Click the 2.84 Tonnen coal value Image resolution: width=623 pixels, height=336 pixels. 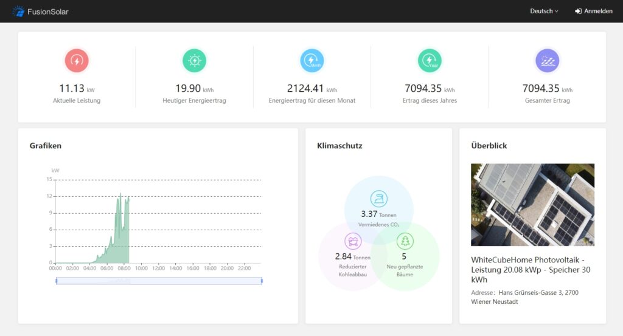353,256
